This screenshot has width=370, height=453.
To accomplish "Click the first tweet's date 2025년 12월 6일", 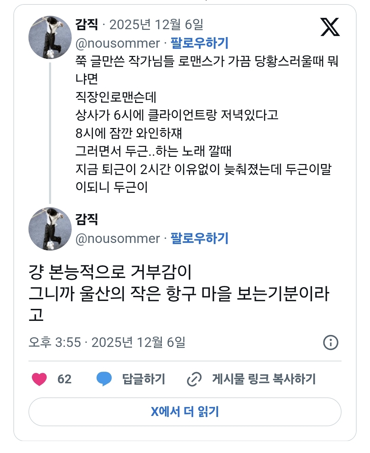I will click(156, 24).
